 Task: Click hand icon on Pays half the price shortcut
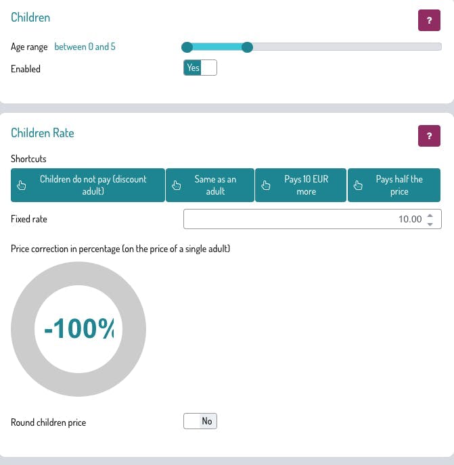[358, 185]
